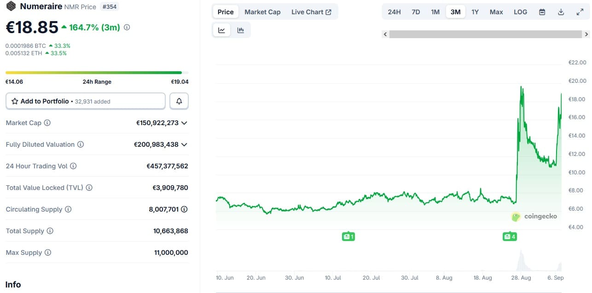Click the 11,000,000 max supply value
This screenshot has height=293, width=592.
tap(171, 253)
